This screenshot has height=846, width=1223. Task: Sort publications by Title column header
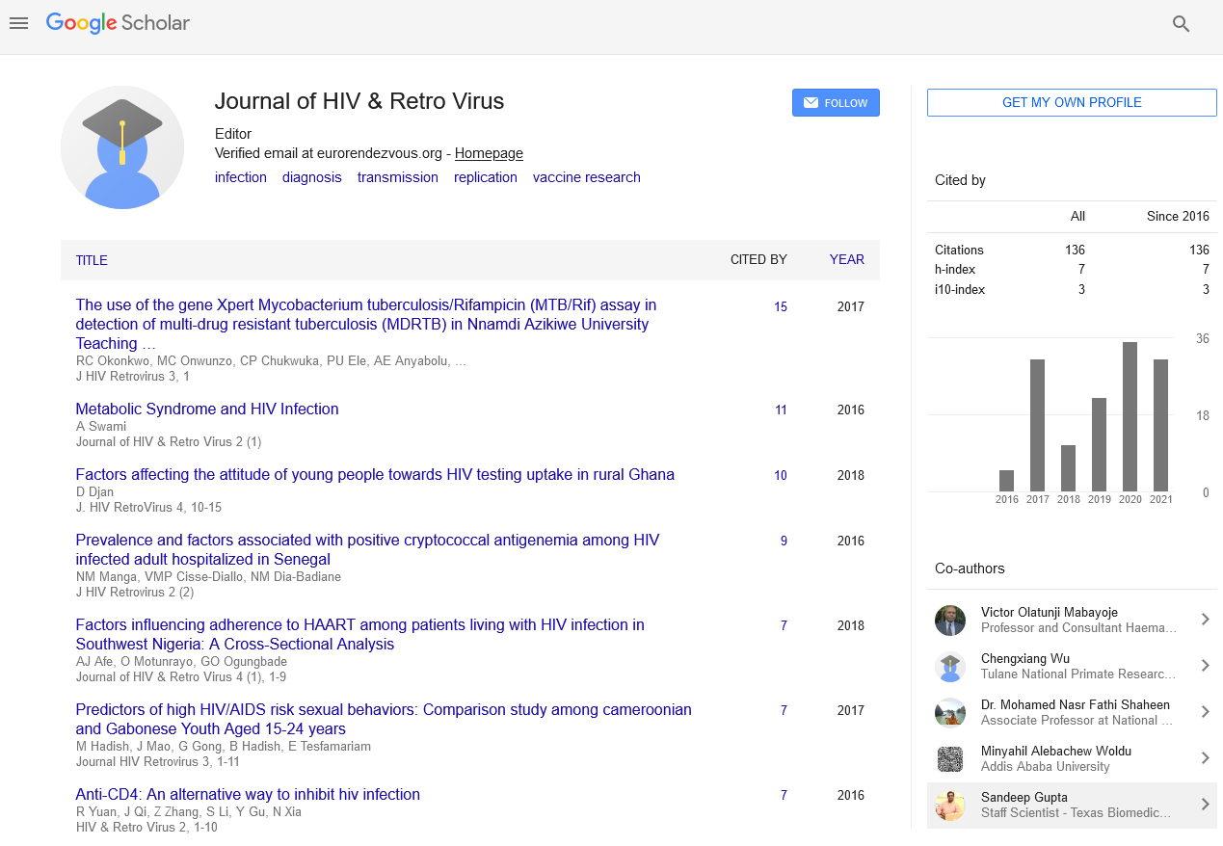pyautogui.click(x=92, y=260)
